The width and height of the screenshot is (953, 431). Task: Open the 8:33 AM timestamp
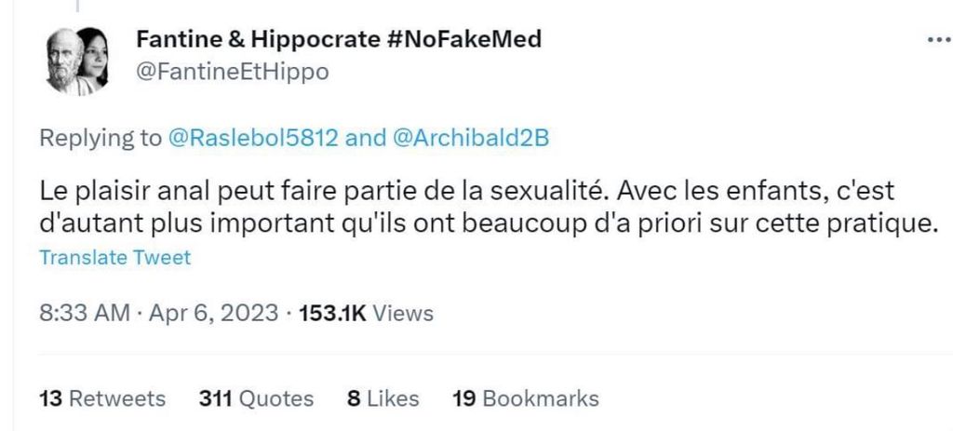click(x=85, y=313)
